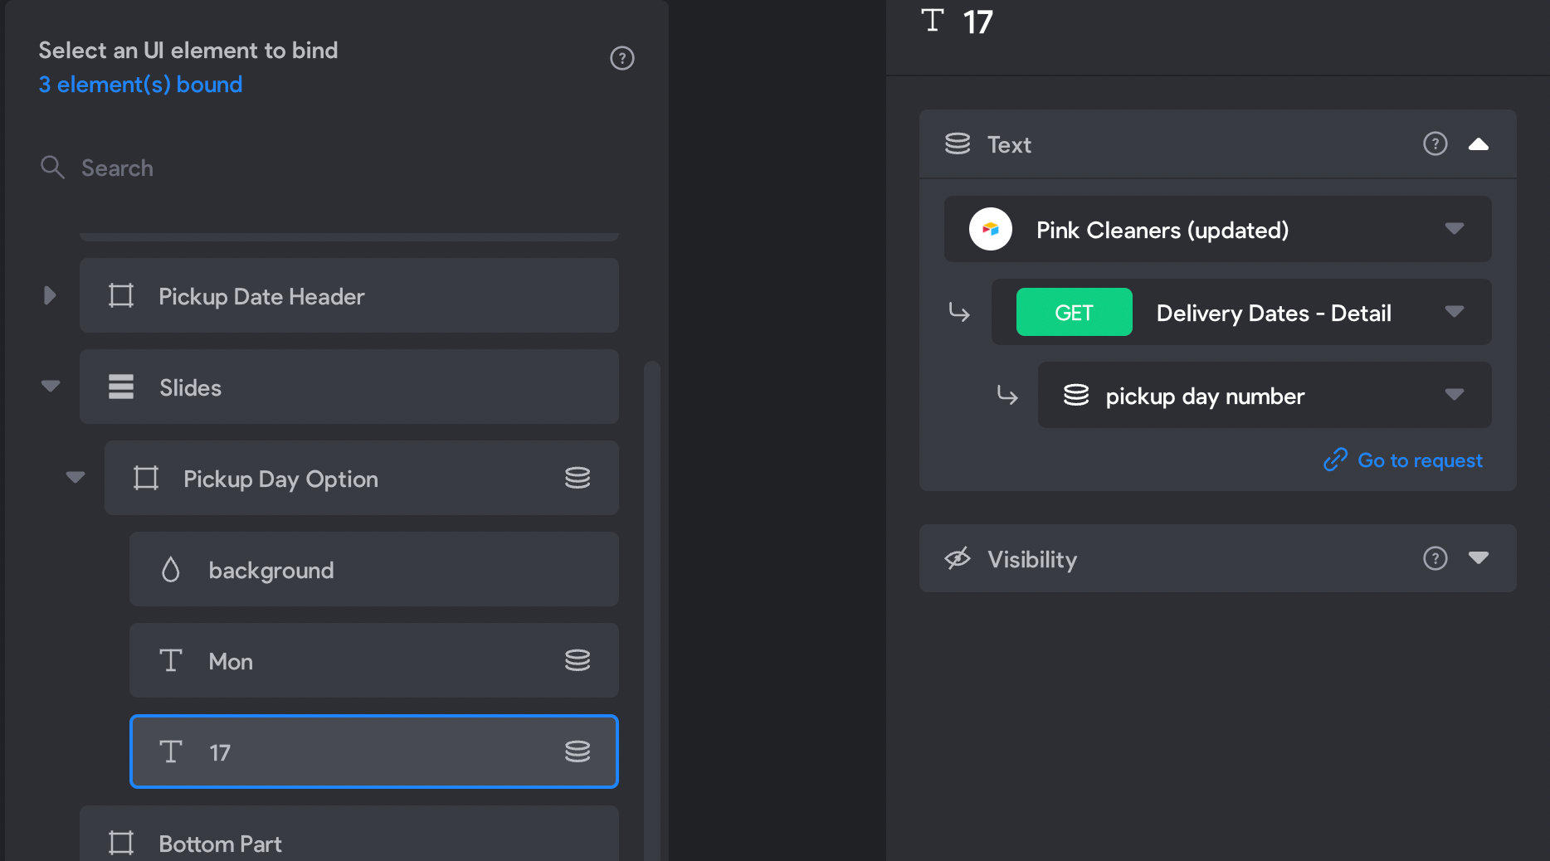Click the Text section help icon
The height and width of the screenshot is (861, 1550).
[1435, 143]
